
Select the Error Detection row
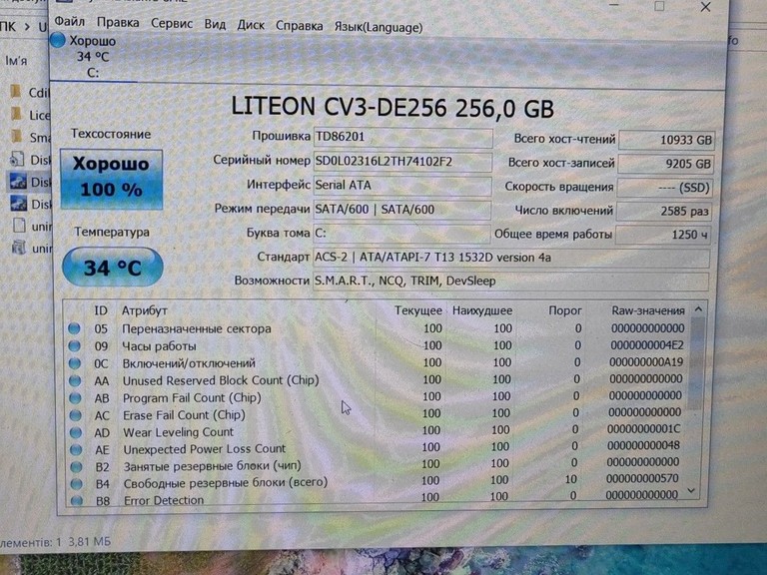click(x=377, y=498)
